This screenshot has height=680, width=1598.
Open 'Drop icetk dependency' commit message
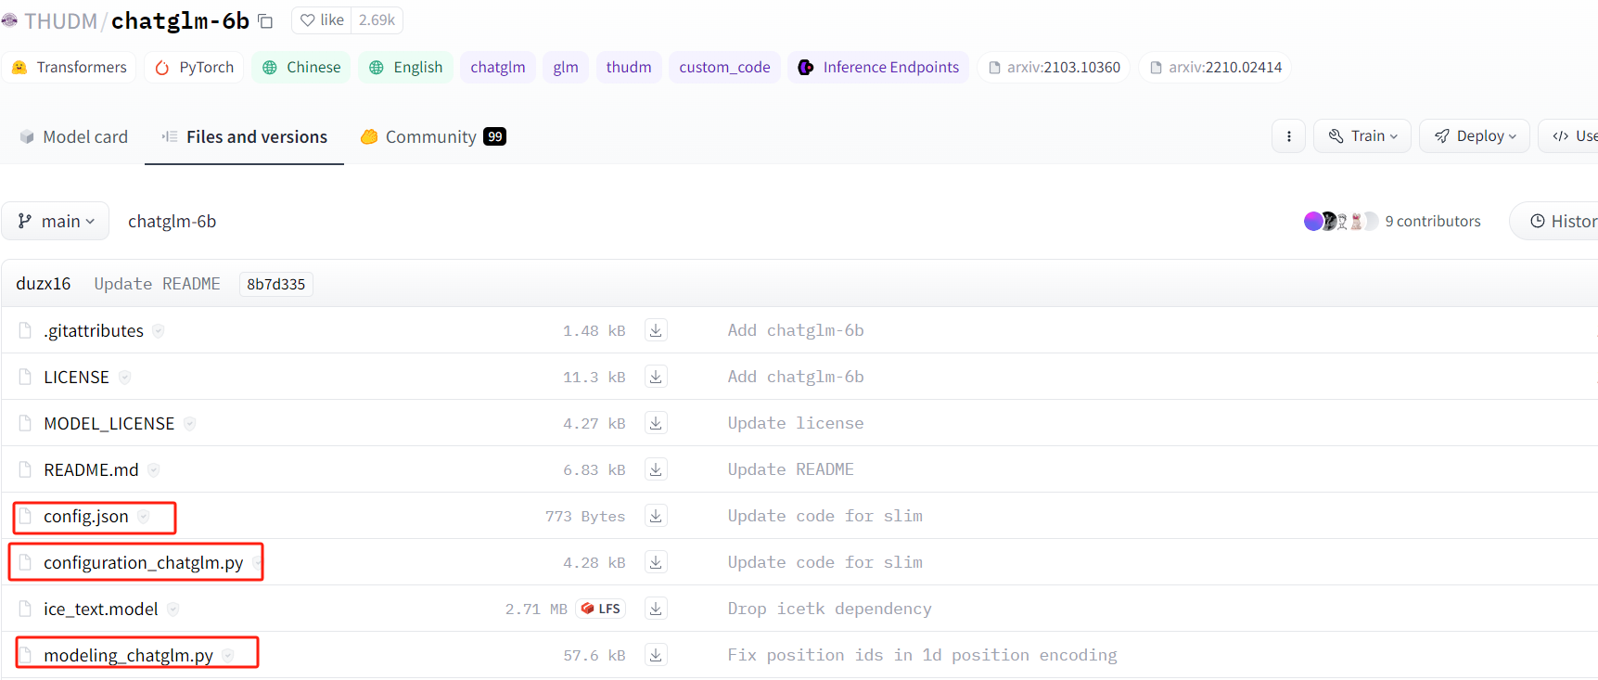tap(829, 609)
